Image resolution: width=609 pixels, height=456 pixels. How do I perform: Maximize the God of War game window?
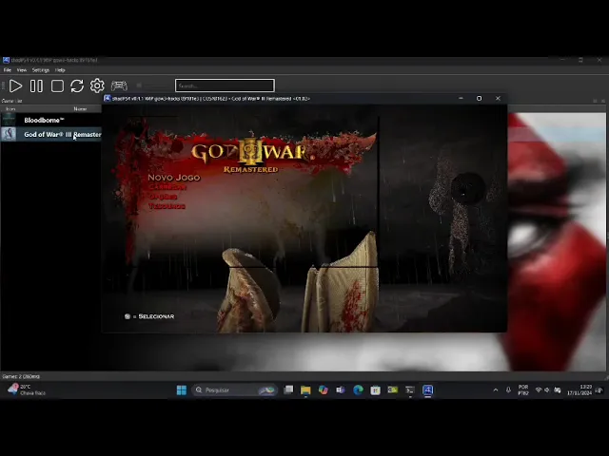coord(479,99)
